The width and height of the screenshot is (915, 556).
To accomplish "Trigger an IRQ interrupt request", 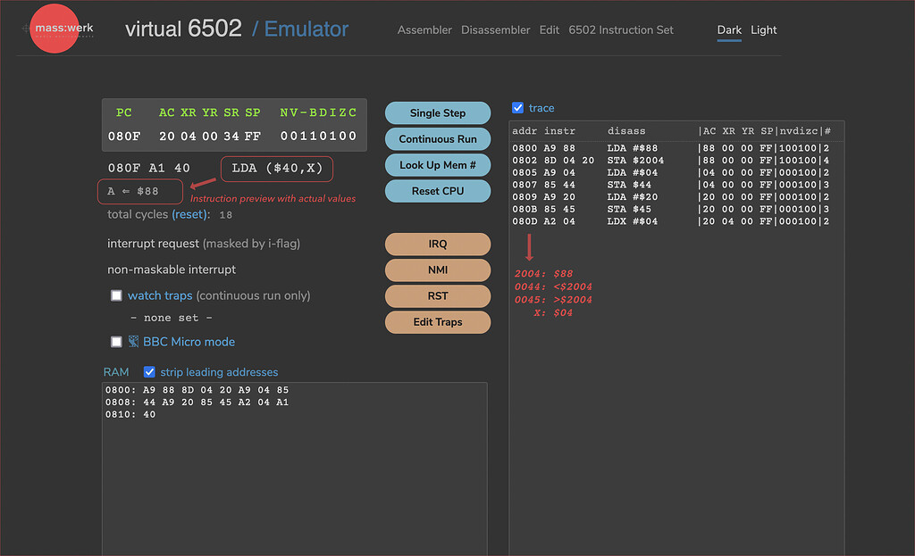I will coord(437,243).
